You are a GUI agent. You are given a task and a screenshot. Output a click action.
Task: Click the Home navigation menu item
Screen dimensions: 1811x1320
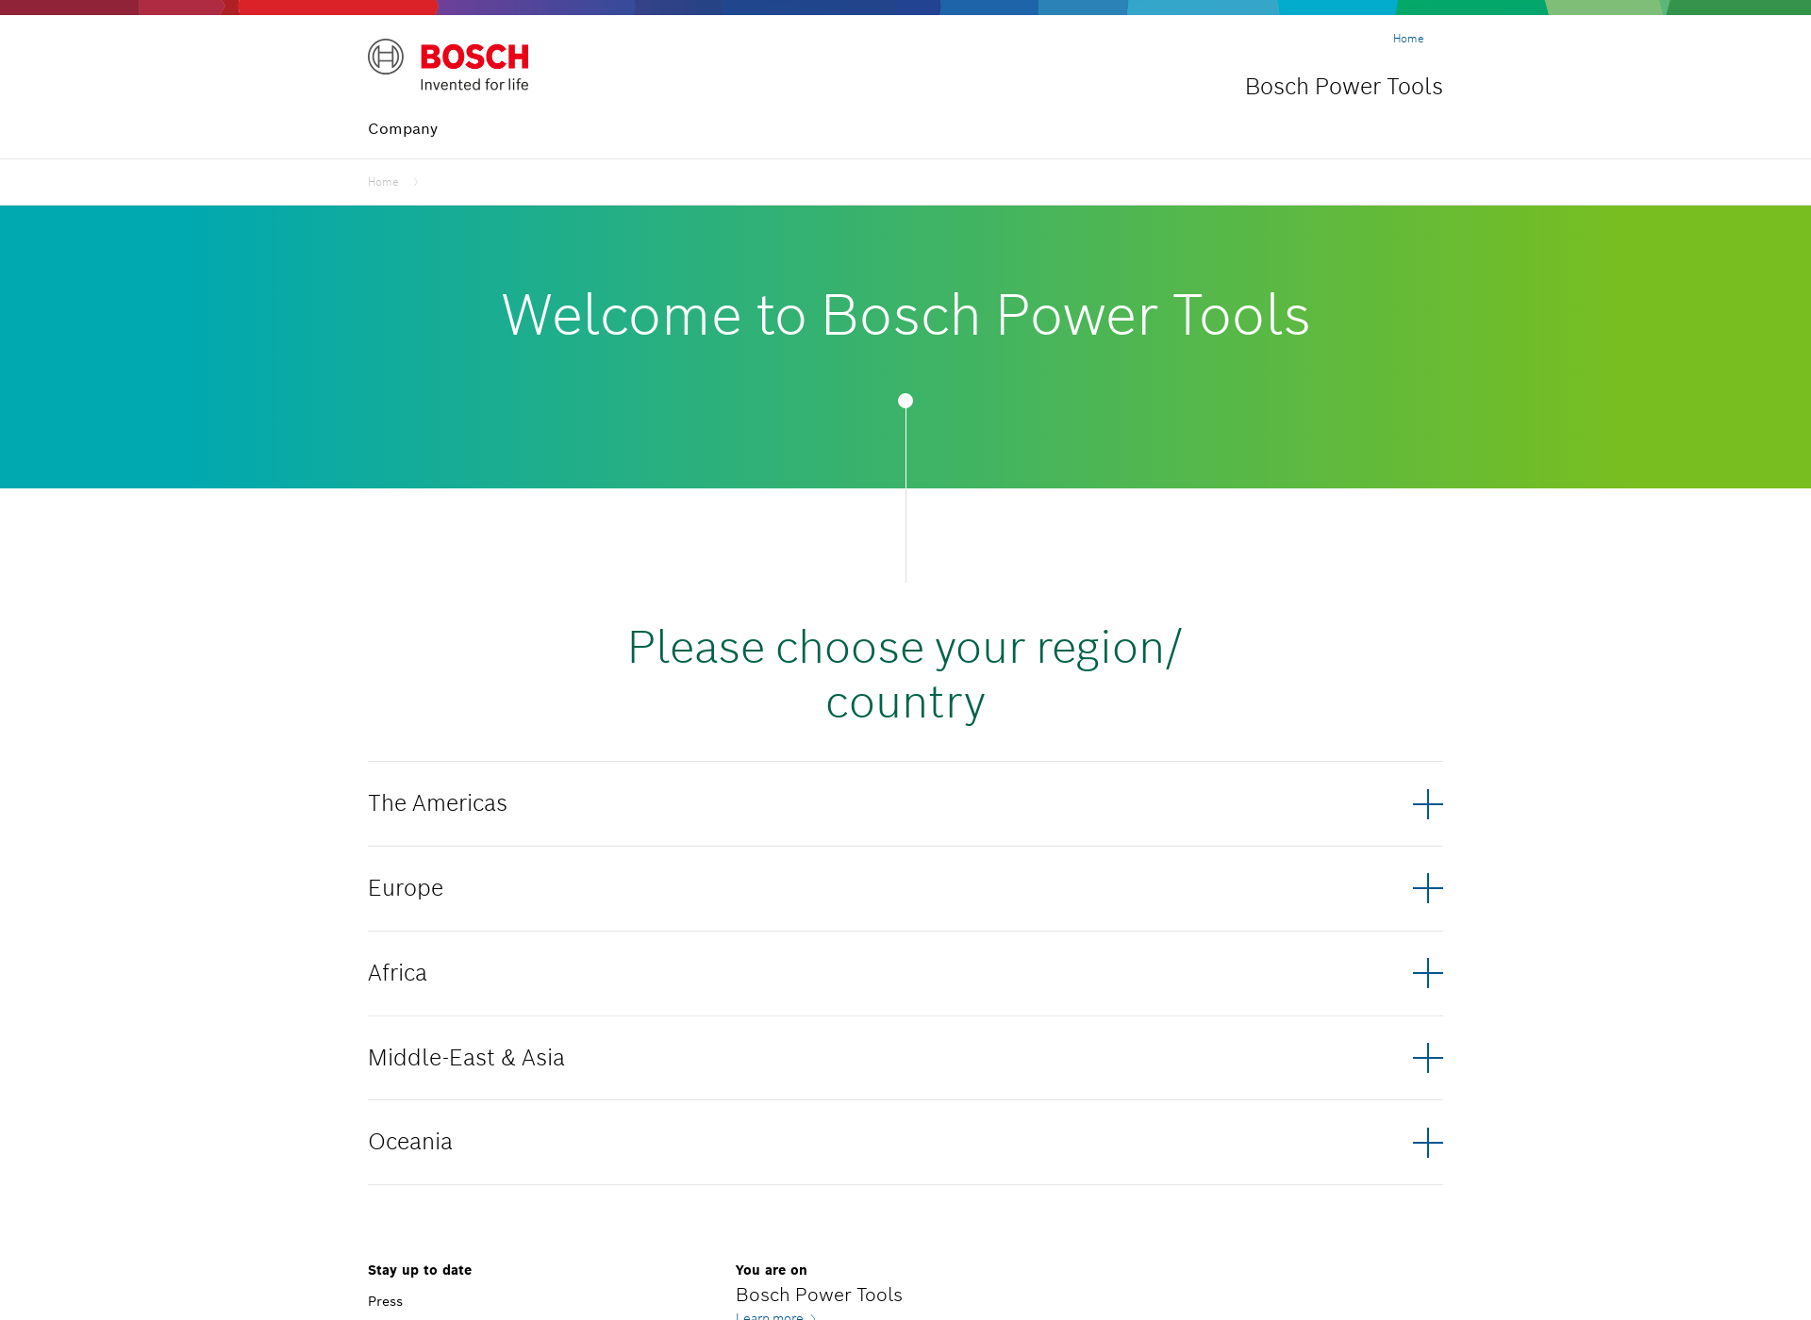pyautogui.click(x=1407, y=38)
